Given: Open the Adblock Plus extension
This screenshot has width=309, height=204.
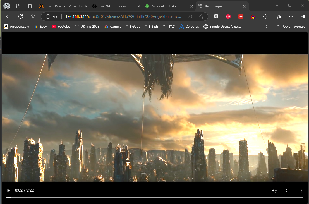Looking at the screenshot, I should 228,16.
